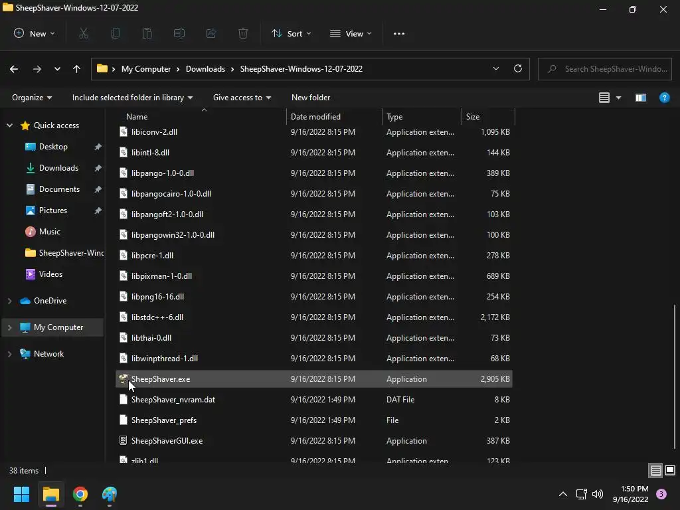The height and width of the screenshot is (510, 680).
Task: Open Google Chrome from taskbar
Action: (80, 494)
